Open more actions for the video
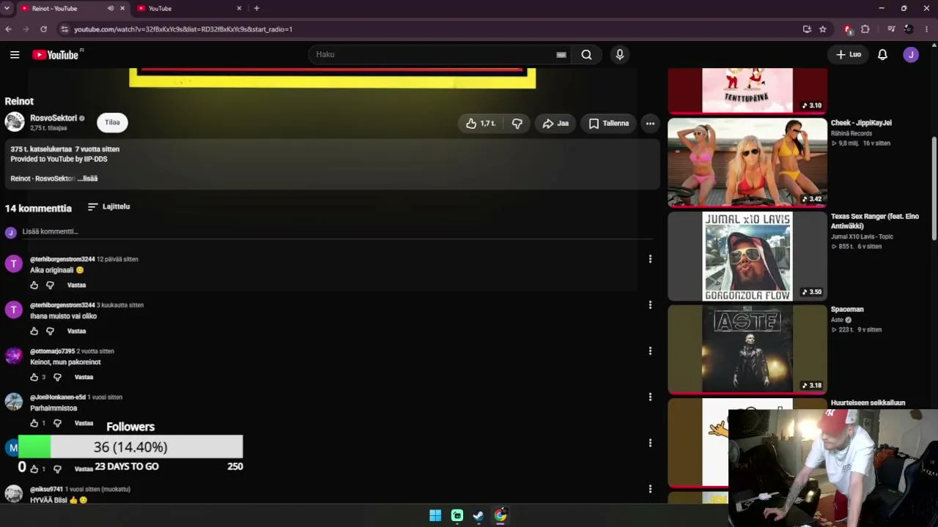Image resolution: width=938 pixels, height=527 pixels. pyautogui.click(x=650, y=124)
